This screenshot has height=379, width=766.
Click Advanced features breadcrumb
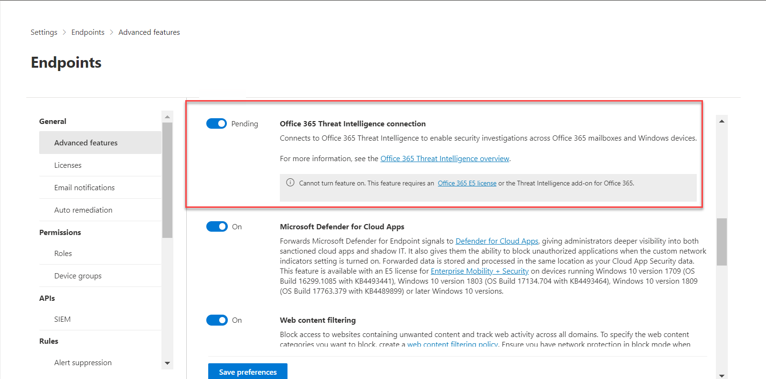pos(149,32)
